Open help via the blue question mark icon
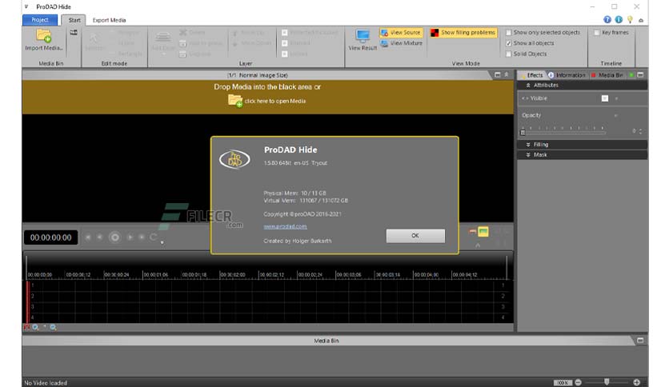 click(607, 20)
